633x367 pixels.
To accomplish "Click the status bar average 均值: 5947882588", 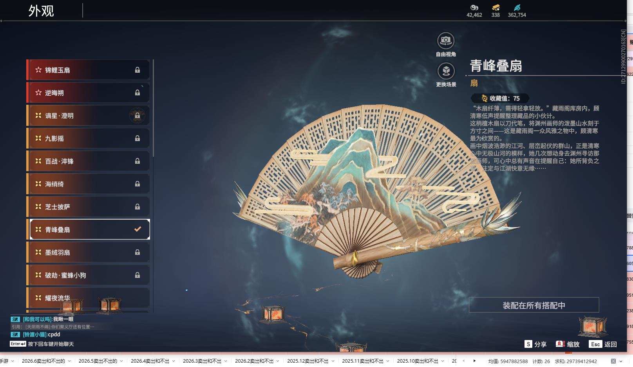I will 508,361.
